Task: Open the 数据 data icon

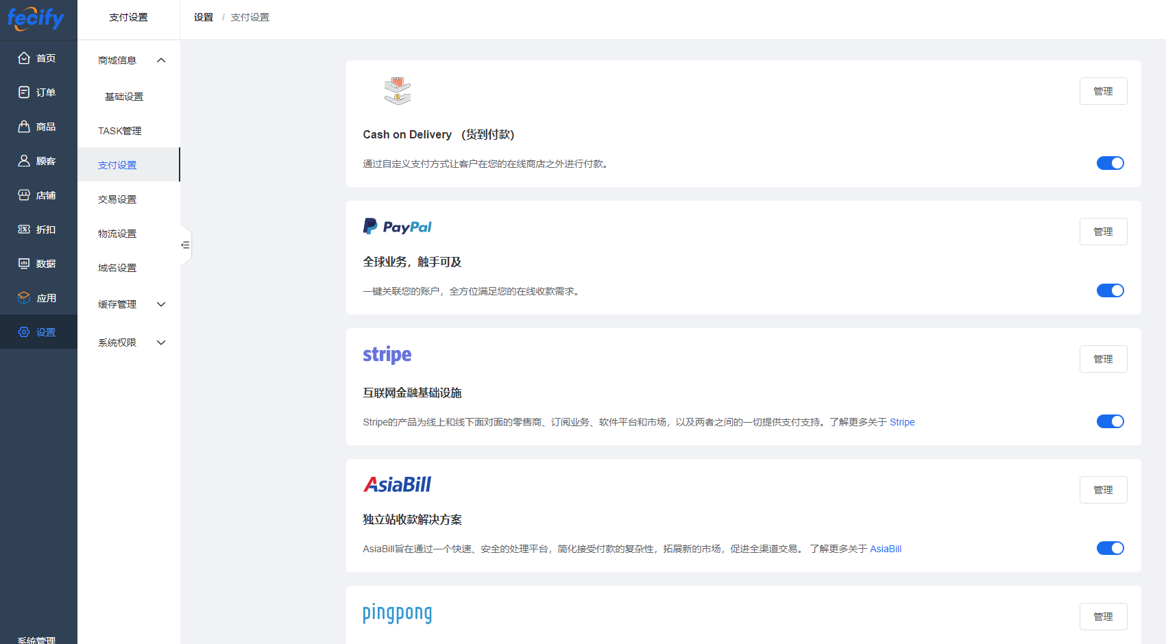Action: tap(24, 264)
